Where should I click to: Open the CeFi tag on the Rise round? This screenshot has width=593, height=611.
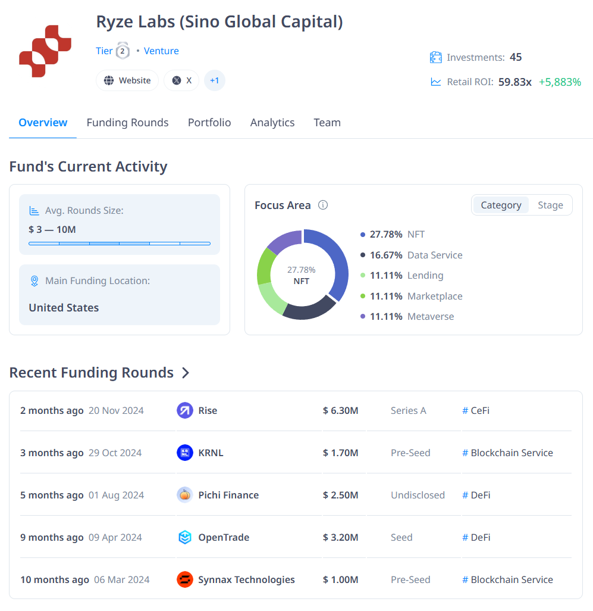tap(476, 410)
